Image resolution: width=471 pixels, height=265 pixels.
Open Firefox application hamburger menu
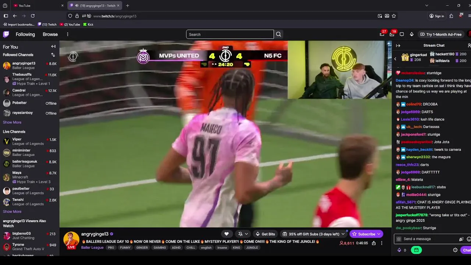point(470,16)
